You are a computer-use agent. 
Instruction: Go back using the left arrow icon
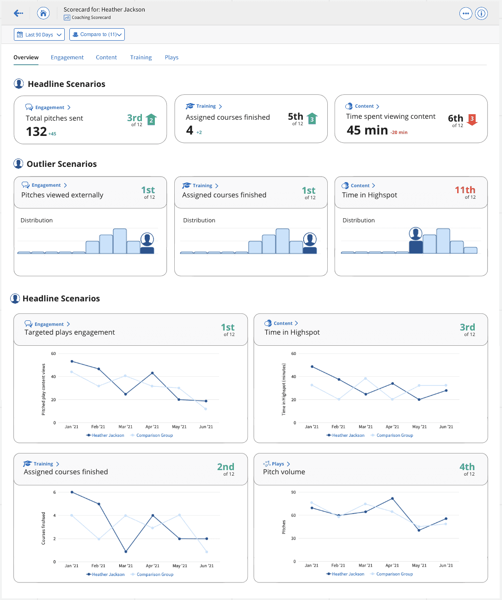[x=18, y=13]
